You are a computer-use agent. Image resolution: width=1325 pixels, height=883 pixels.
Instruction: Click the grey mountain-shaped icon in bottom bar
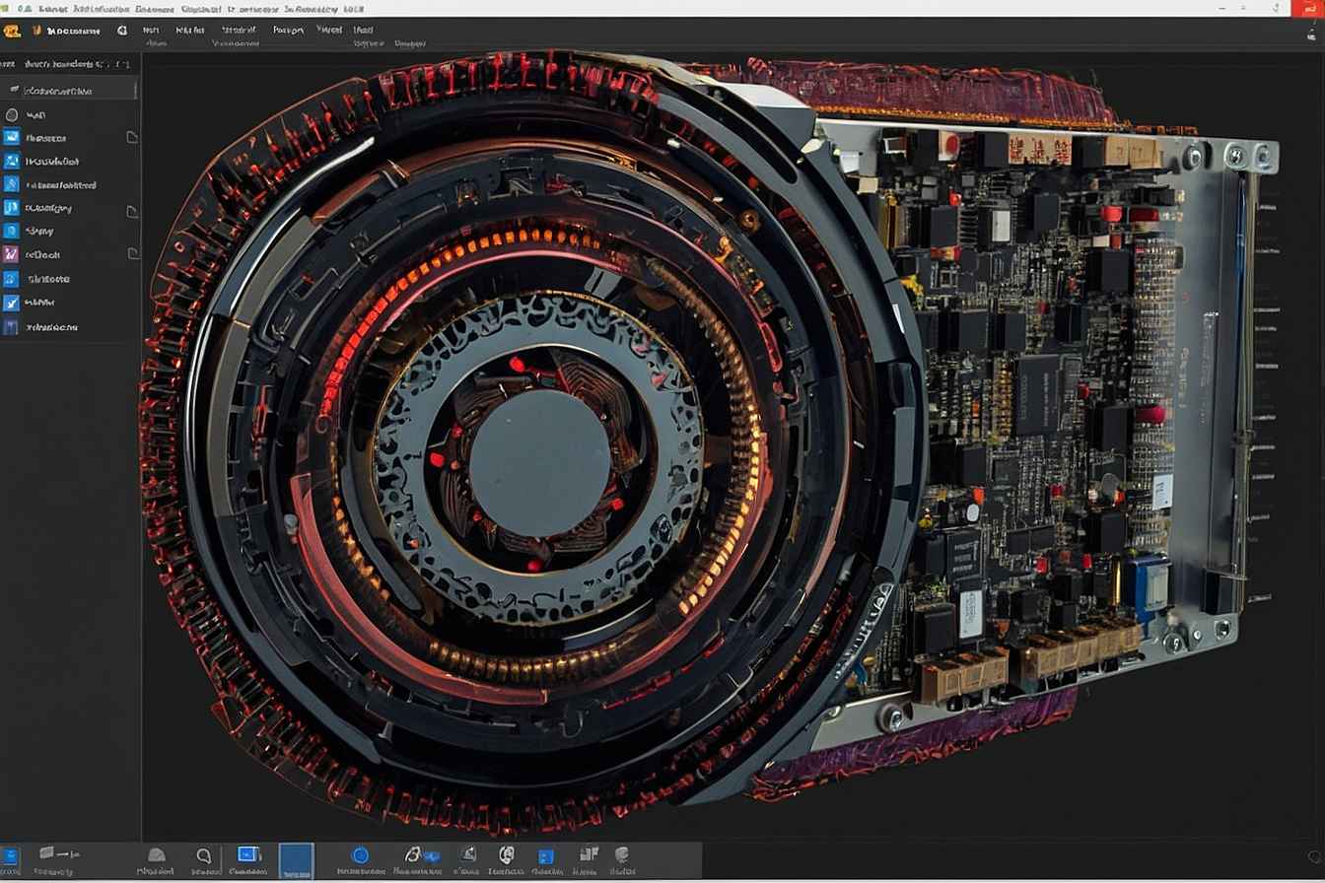click(470, 854)
